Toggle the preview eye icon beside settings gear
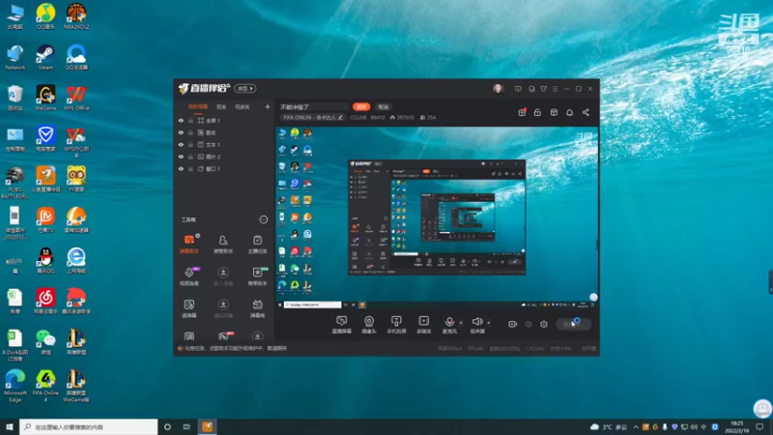The height and width of the screenshot is (435, 773). 529,324
